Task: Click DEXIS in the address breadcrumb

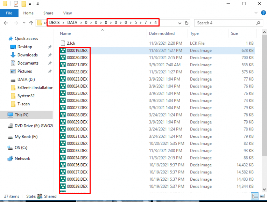Action: pos(54,23)
